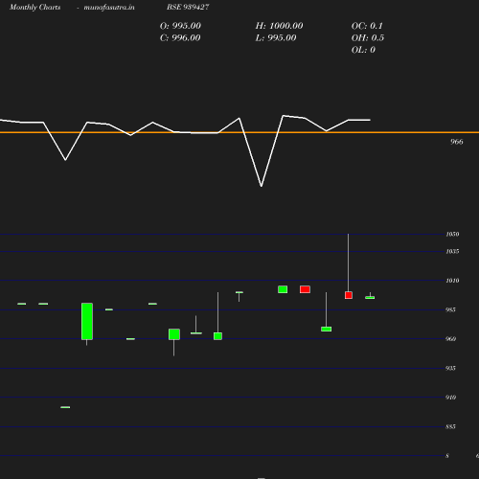Select the low price L: 995.00
Image resolution: width=479 pixels, height=479 pixels.
(276, 38)
